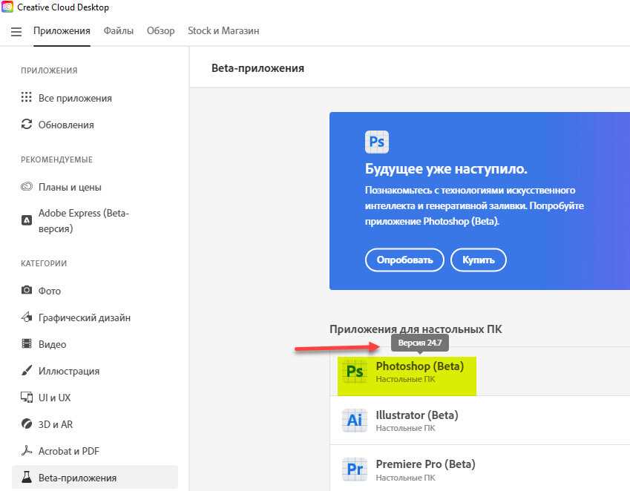Click the Beta-приложения page heading
This screenshot has height=491, width=630.
pyautogui.click(x=257, y=67)
